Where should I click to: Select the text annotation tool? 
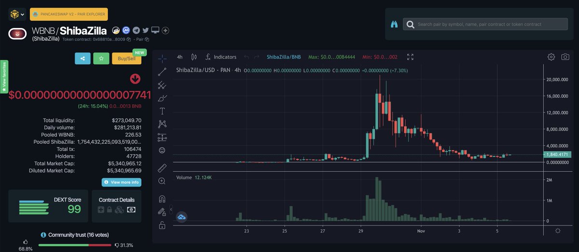pos(162,111)
